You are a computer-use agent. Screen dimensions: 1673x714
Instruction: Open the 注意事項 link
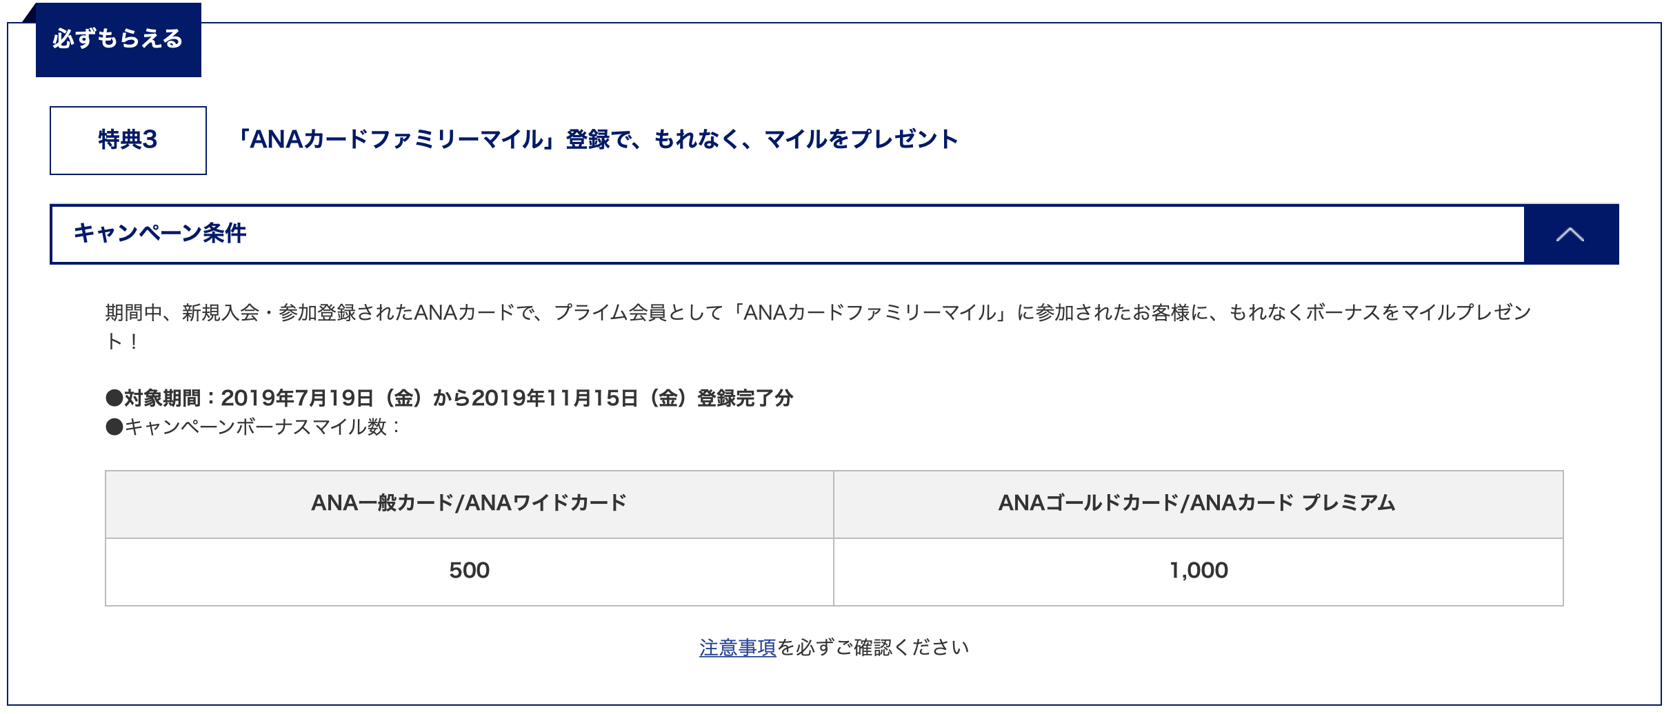(x=738, y=647)
